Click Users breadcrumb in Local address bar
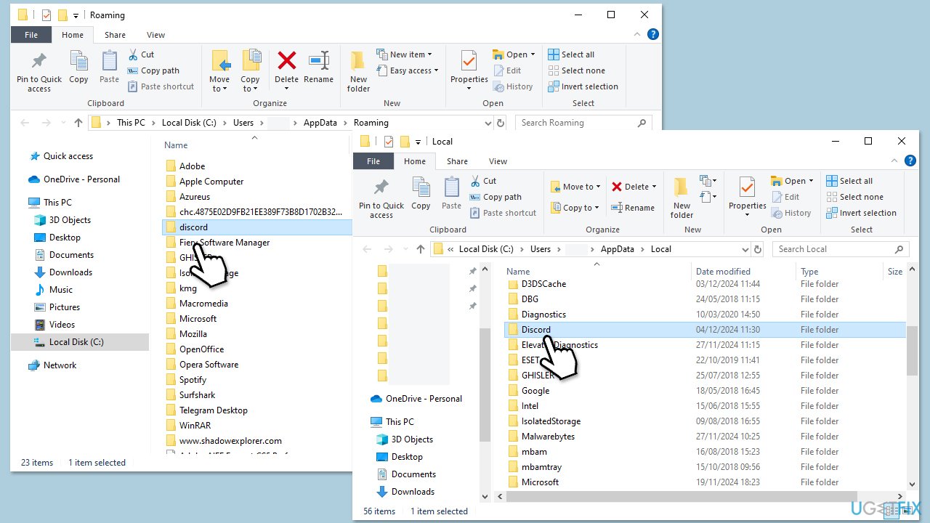 (x=541, y=249)
